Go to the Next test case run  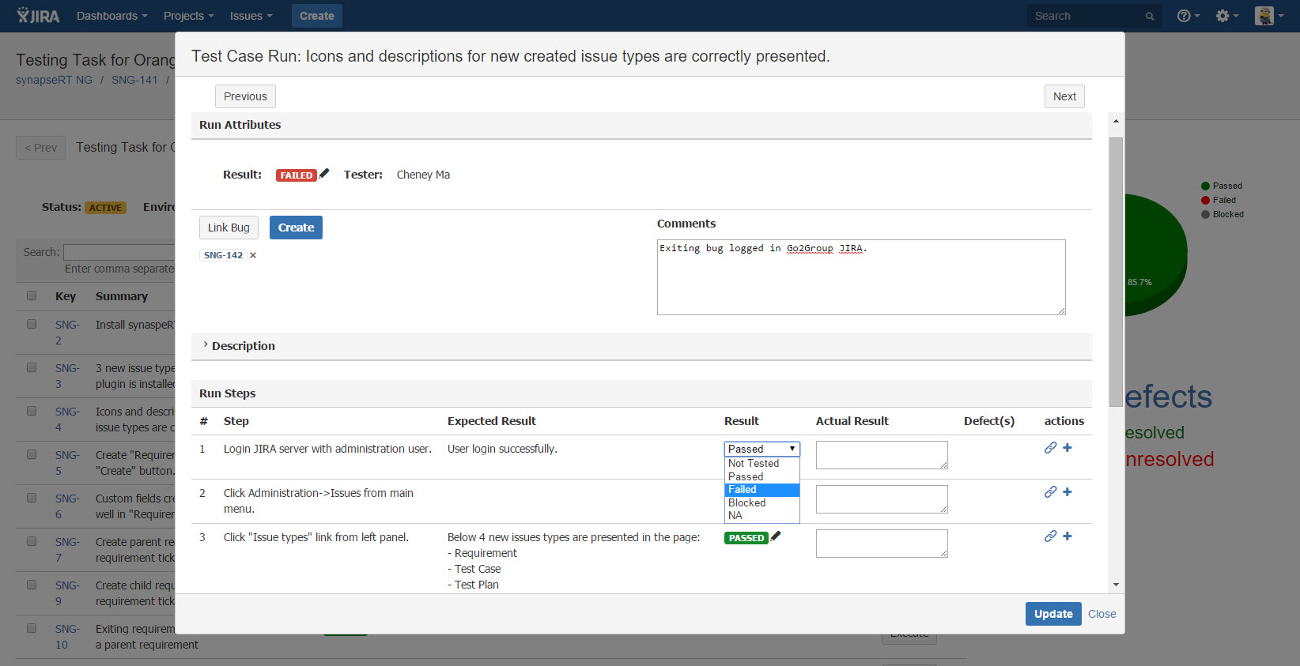(1064, 96)
